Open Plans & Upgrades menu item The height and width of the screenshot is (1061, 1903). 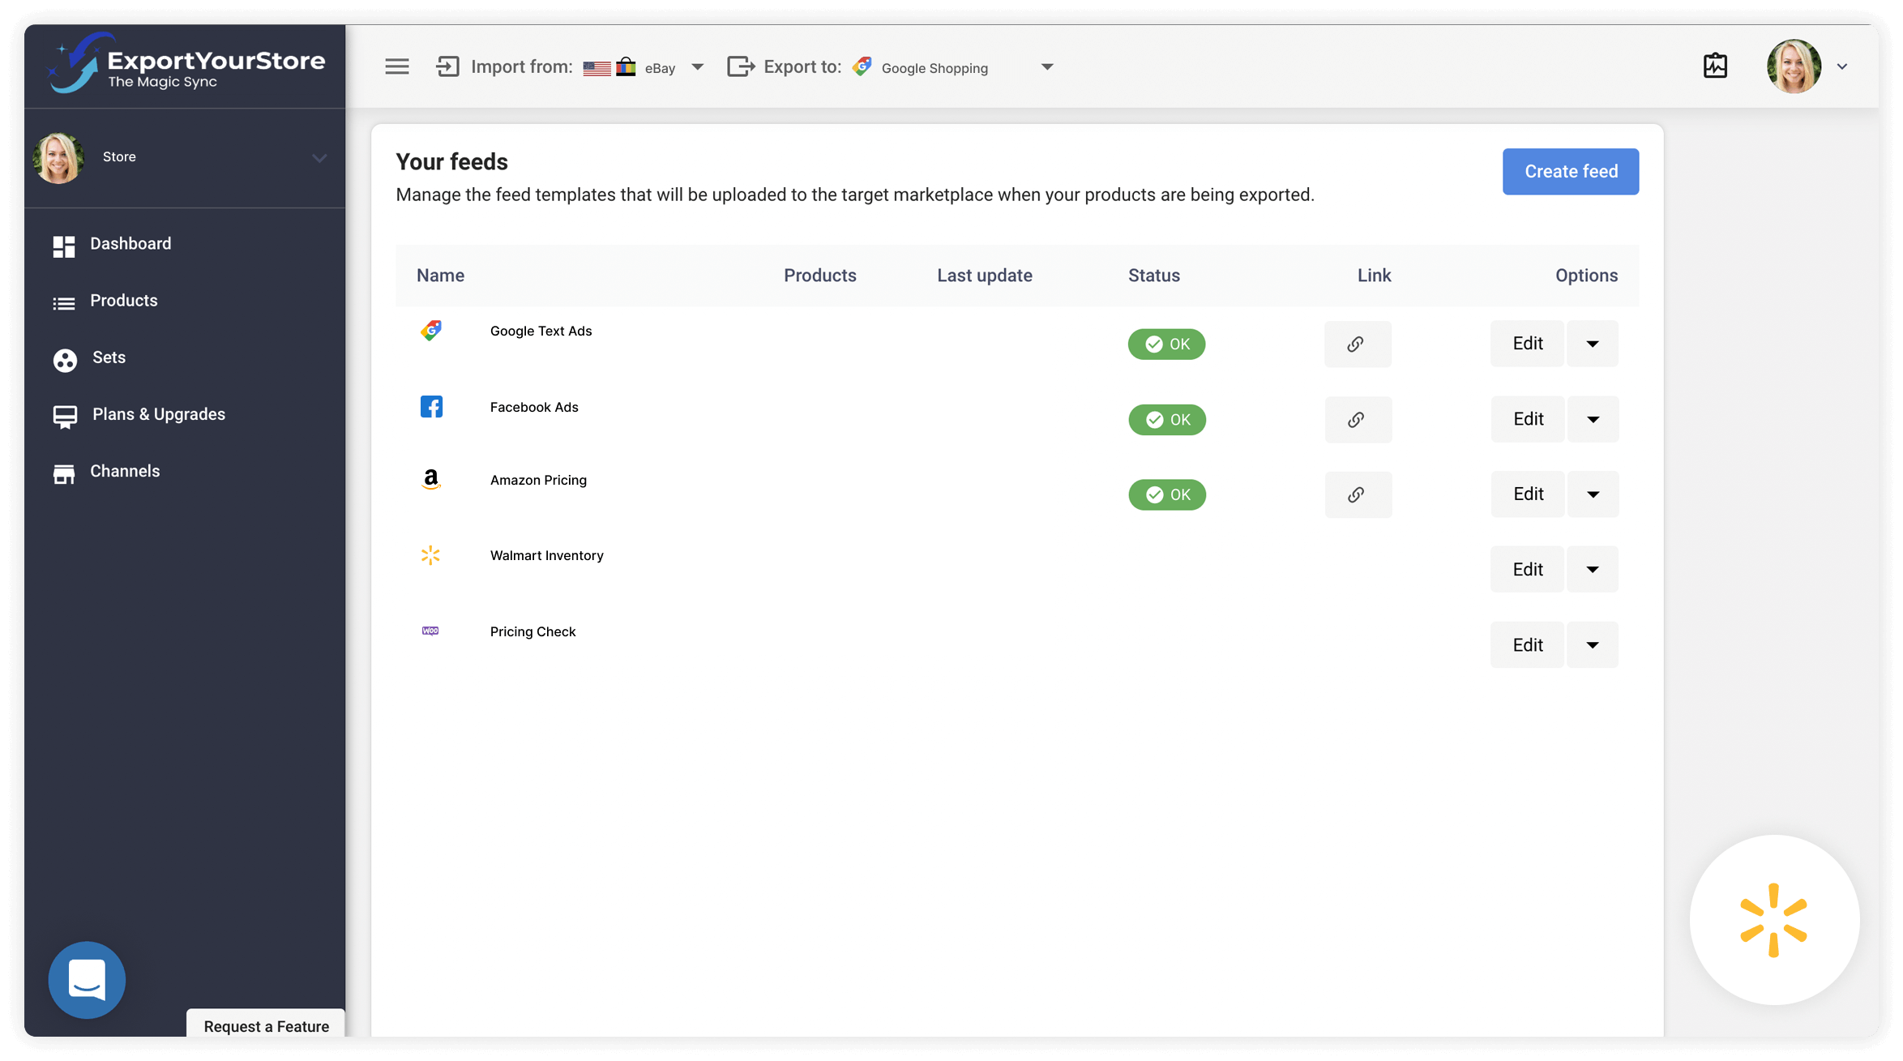pos(158,414)
